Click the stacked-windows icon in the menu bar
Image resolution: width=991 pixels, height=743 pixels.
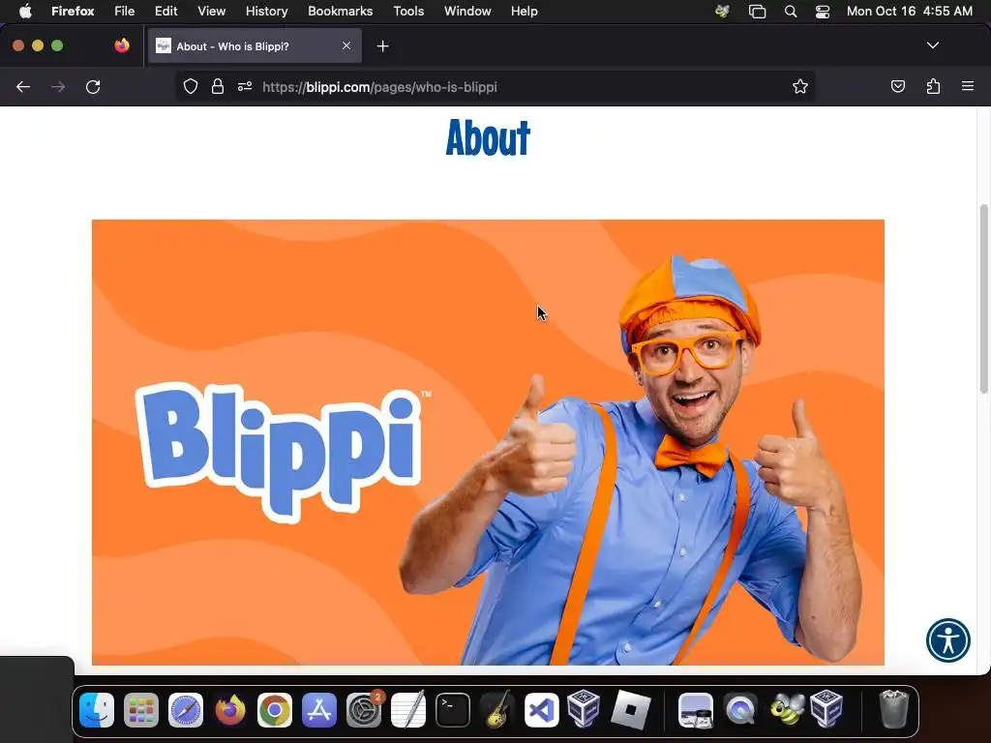point(757,12)
